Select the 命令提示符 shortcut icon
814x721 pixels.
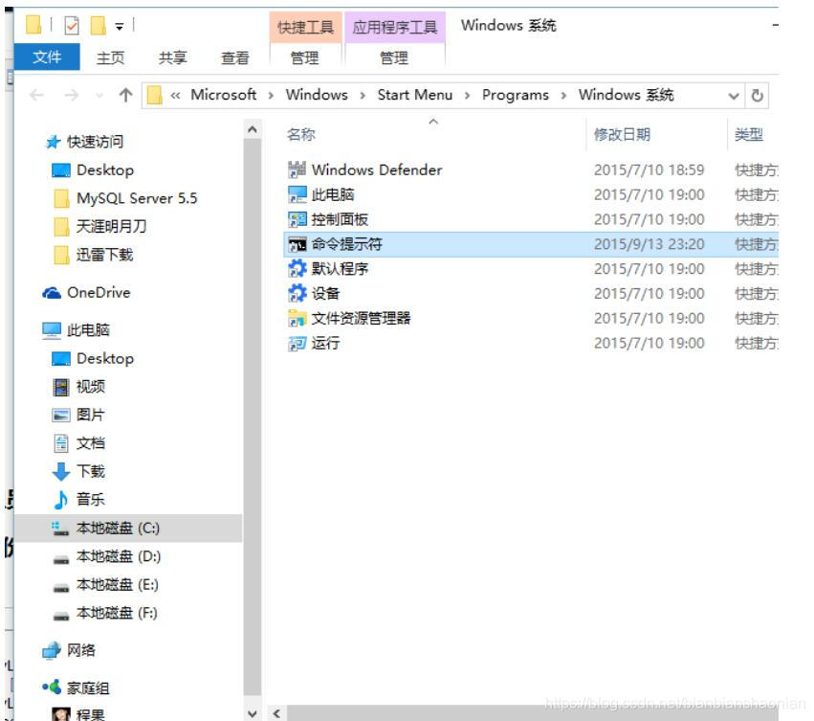click(297, 244)
